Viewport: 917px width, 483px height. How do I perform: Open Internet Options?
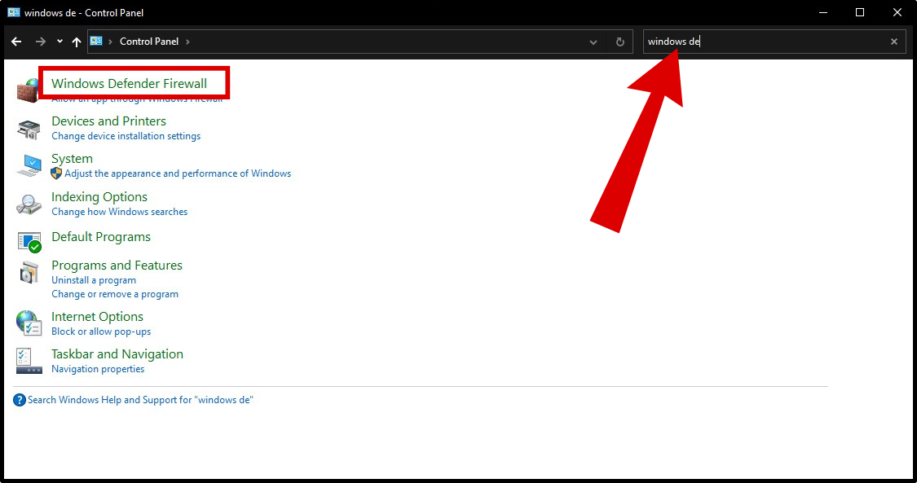coord(97,317)
